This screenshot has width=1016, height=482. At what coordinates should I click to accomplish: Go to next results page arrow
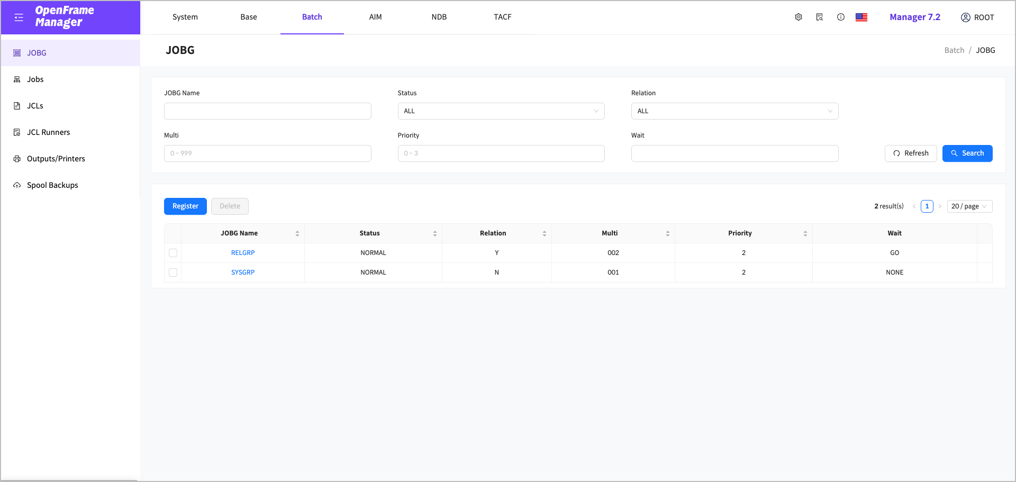[940, 206]
